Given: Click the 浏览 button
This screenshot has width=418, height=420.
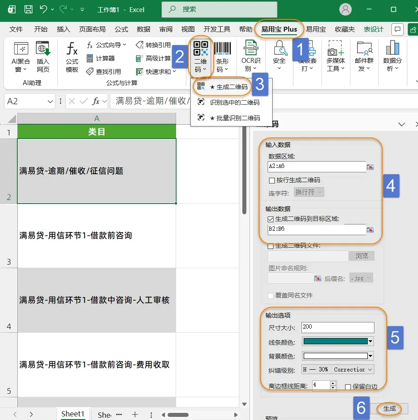Looking at the screenshot, I should [x=362, y=256].
